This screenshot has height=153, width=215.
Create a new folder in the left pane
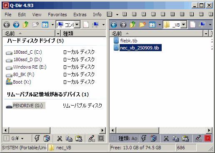(35, 25)
